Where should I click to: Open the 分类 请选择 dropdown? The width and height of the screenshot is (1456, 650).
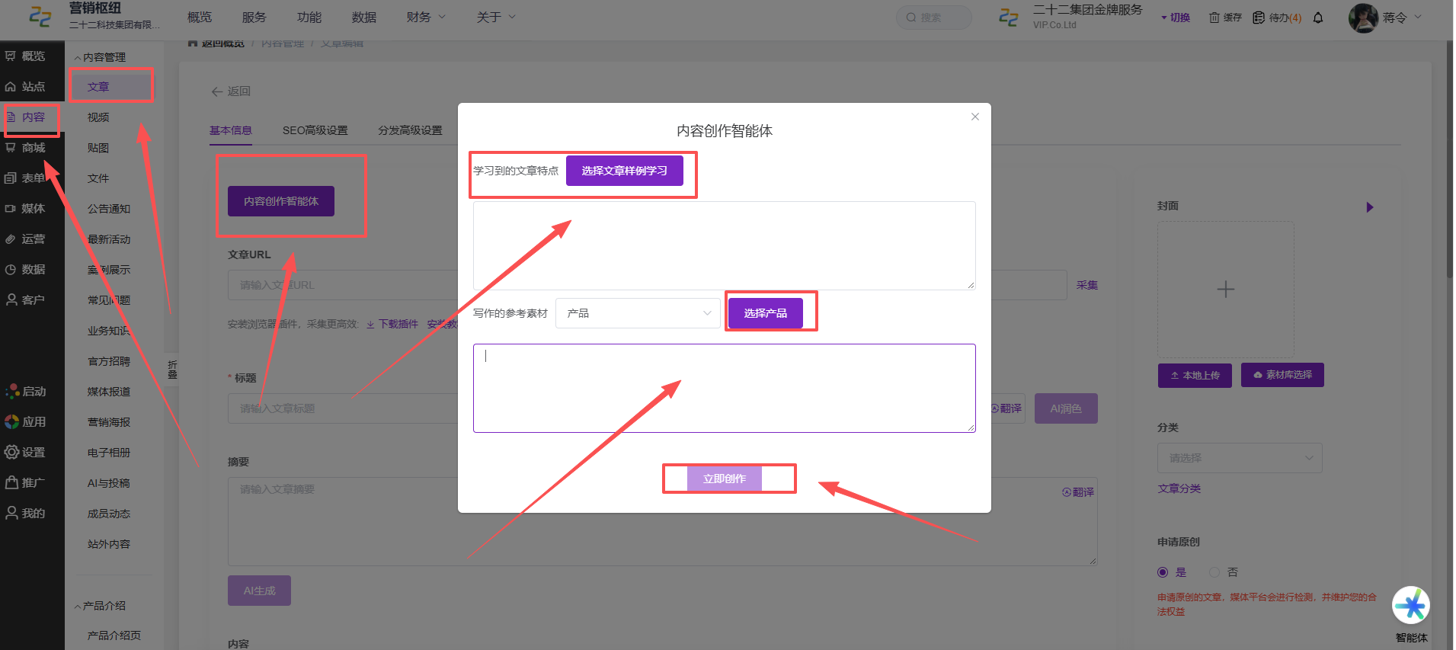[x=1240, y=458]
